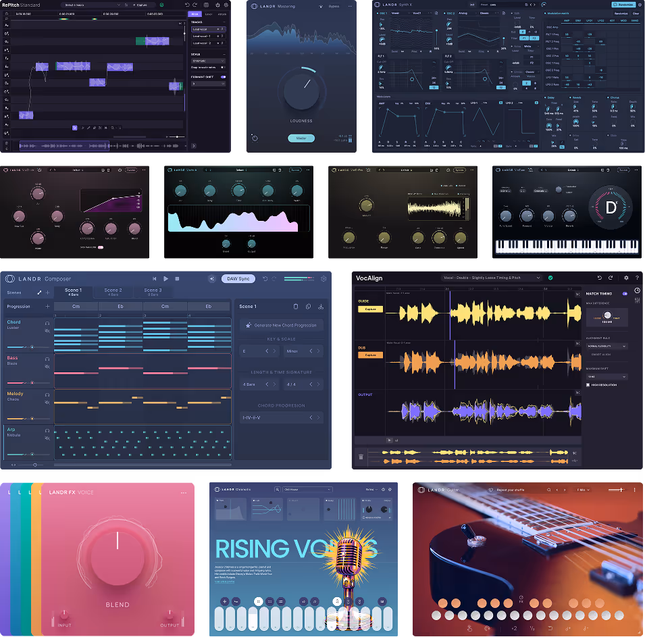
Task: Increase length from 4 Bars
Action: tap(274, 384)
